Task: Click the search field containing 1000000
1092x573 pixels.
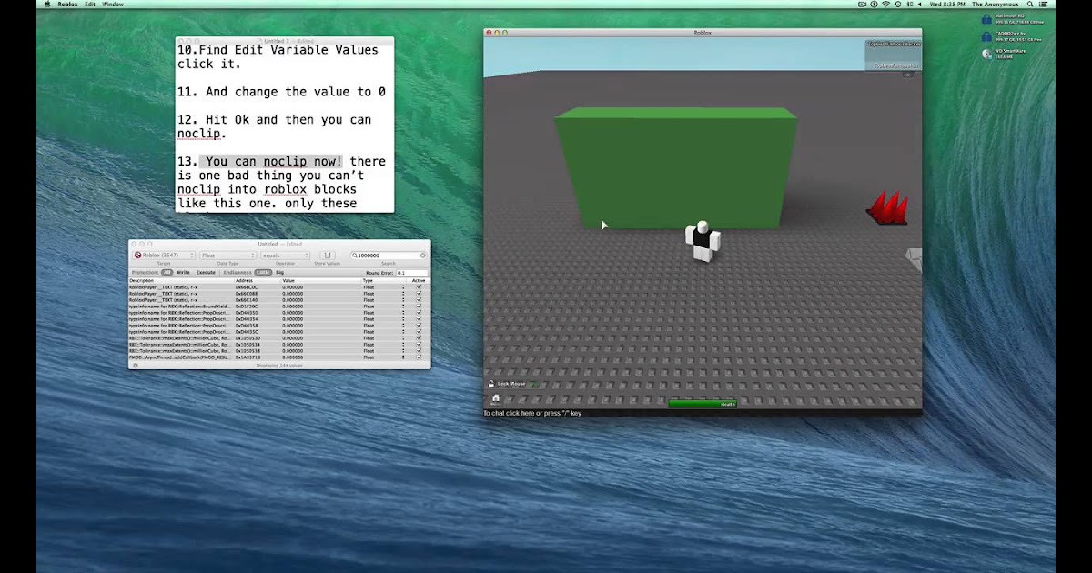Action: 388,256
